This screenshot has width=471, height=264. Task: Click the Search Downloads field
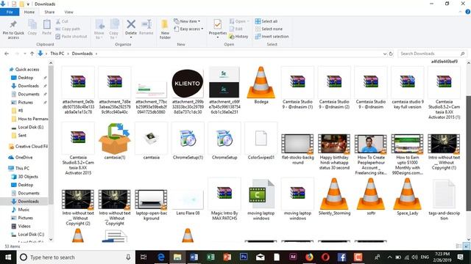[x=432, y=54]
